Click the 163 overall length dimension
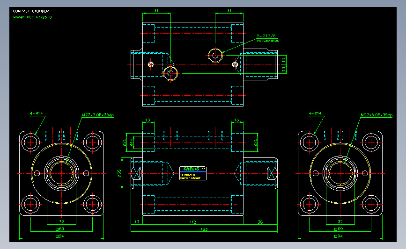The height and width of the screenshot is (249, 406). (x=204, y=229)
